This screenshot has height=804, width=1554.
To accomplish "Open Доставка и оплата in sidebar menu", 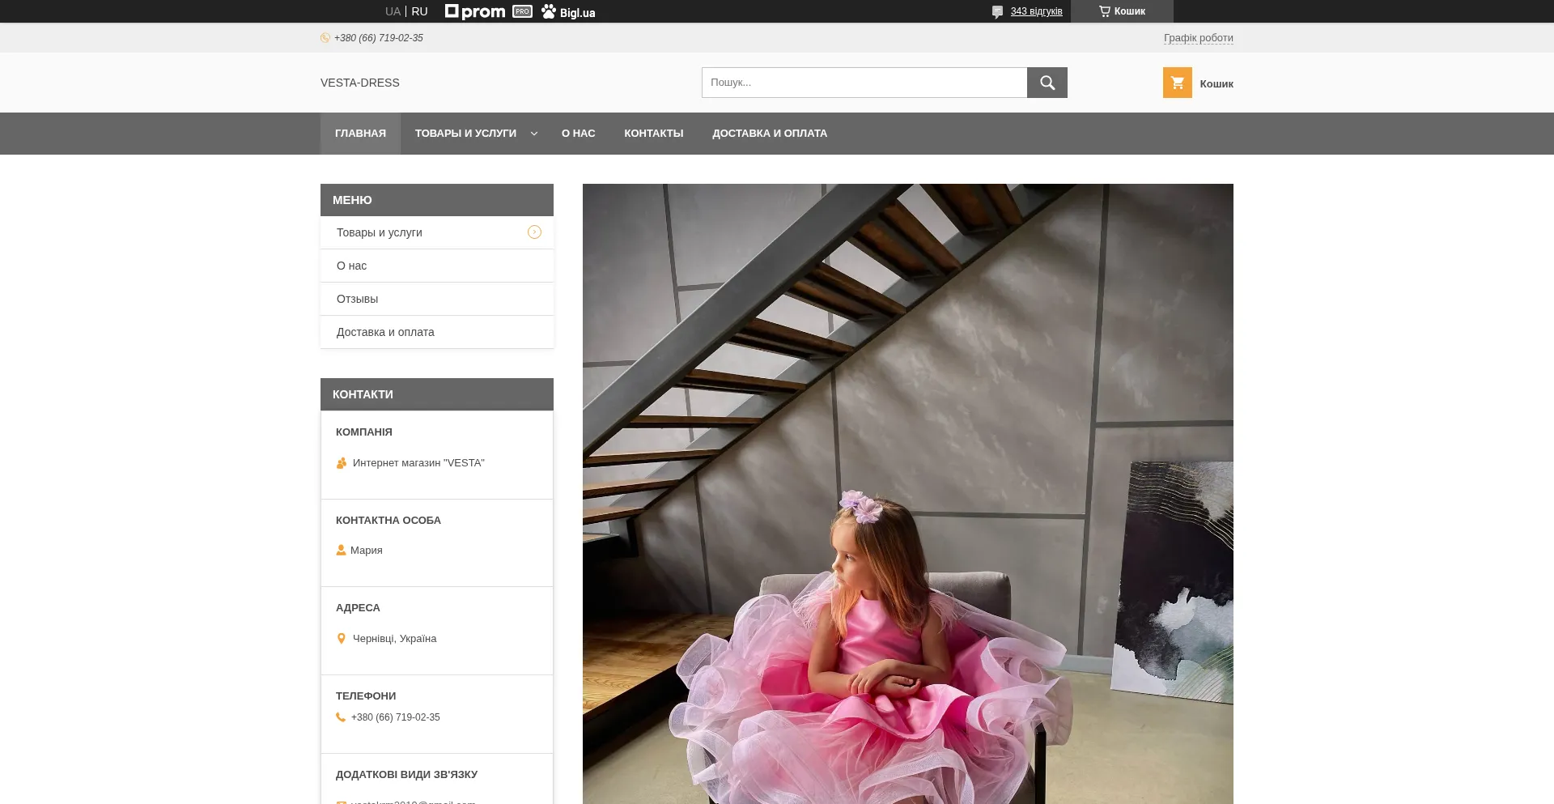I will [385, 332].
